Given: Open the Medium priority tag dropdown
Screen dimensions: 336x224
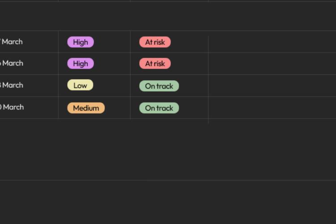Looking at the screenshot, I should click(86, 108).
